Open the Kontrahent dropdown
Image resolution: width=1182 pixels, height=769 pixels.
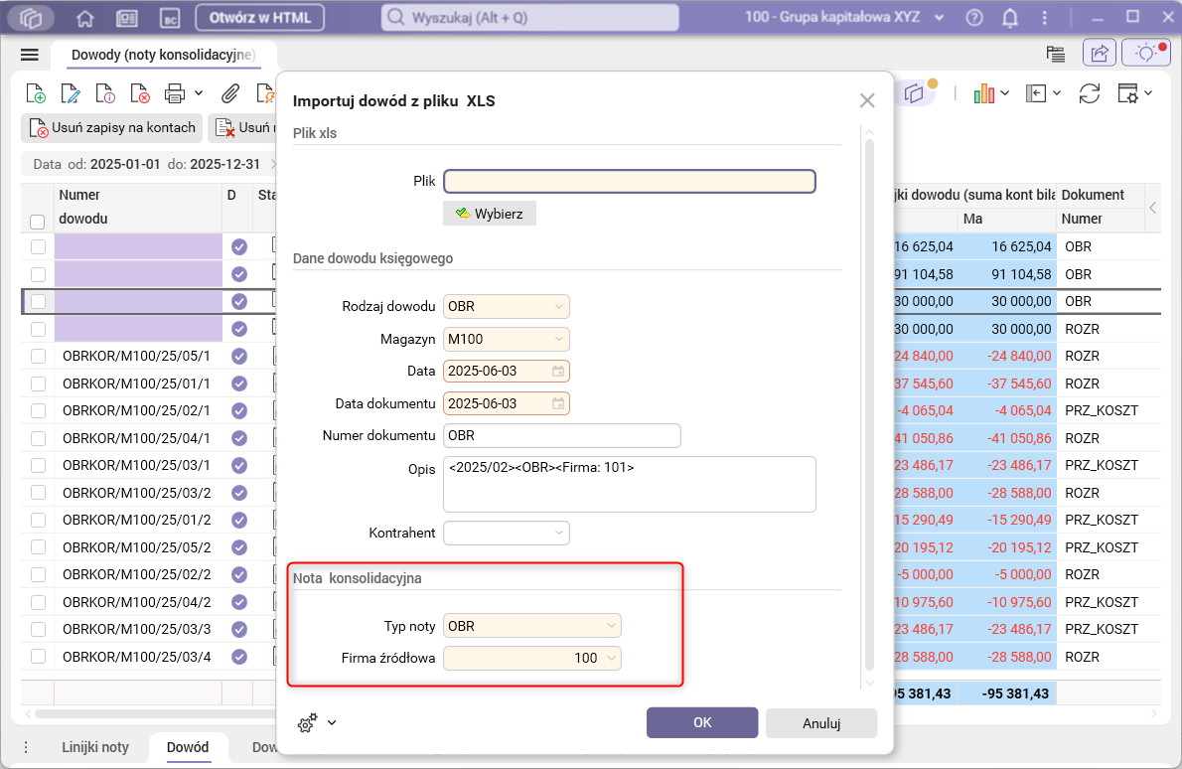[x=558, y=533]
